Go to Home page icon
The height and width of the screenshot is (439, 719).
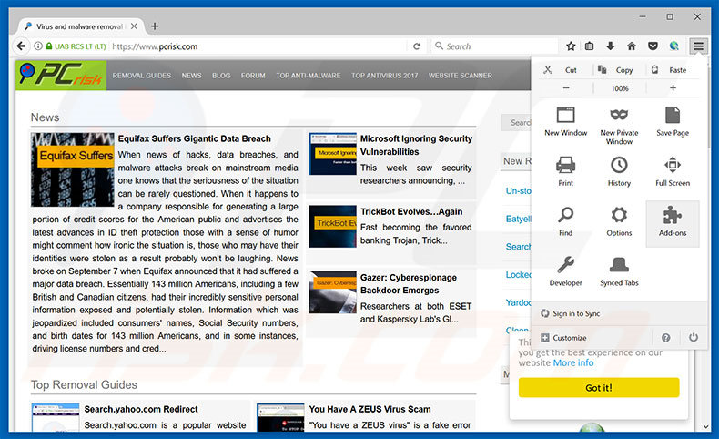pyautogui.click(x=632, y=46)
